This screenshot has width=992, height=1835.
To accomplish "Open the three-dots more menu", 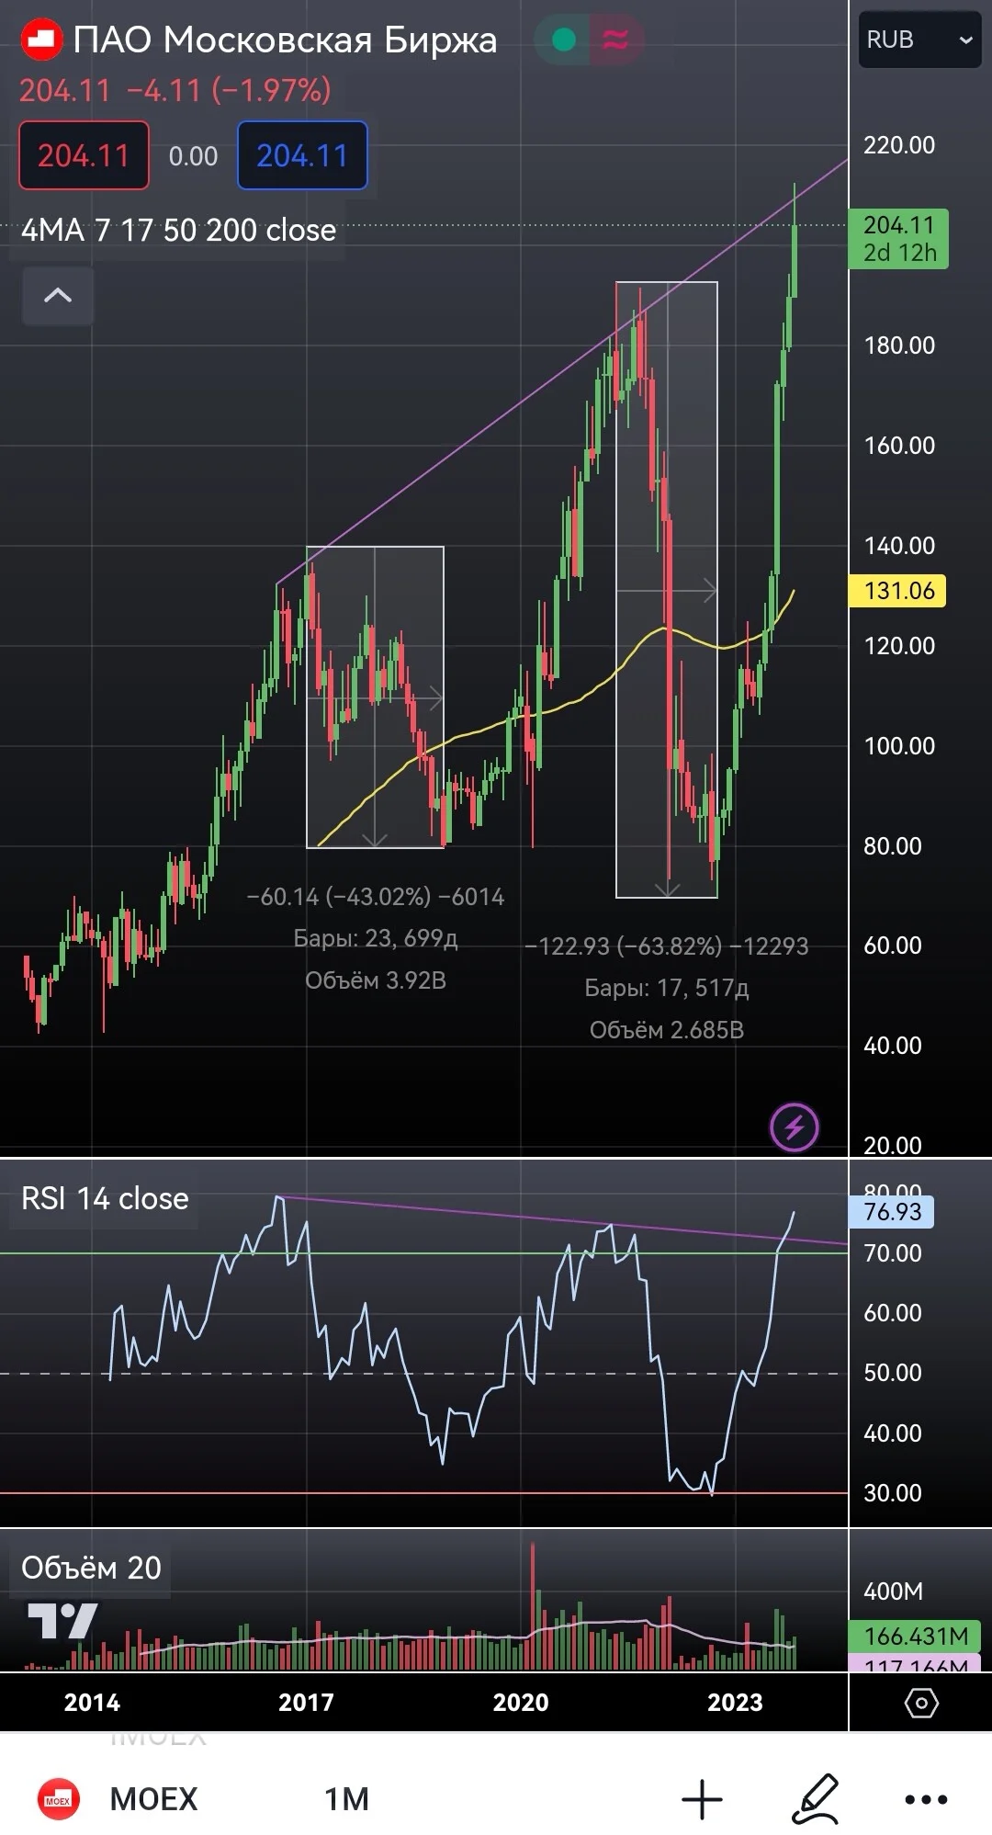I will point(926,1799).
